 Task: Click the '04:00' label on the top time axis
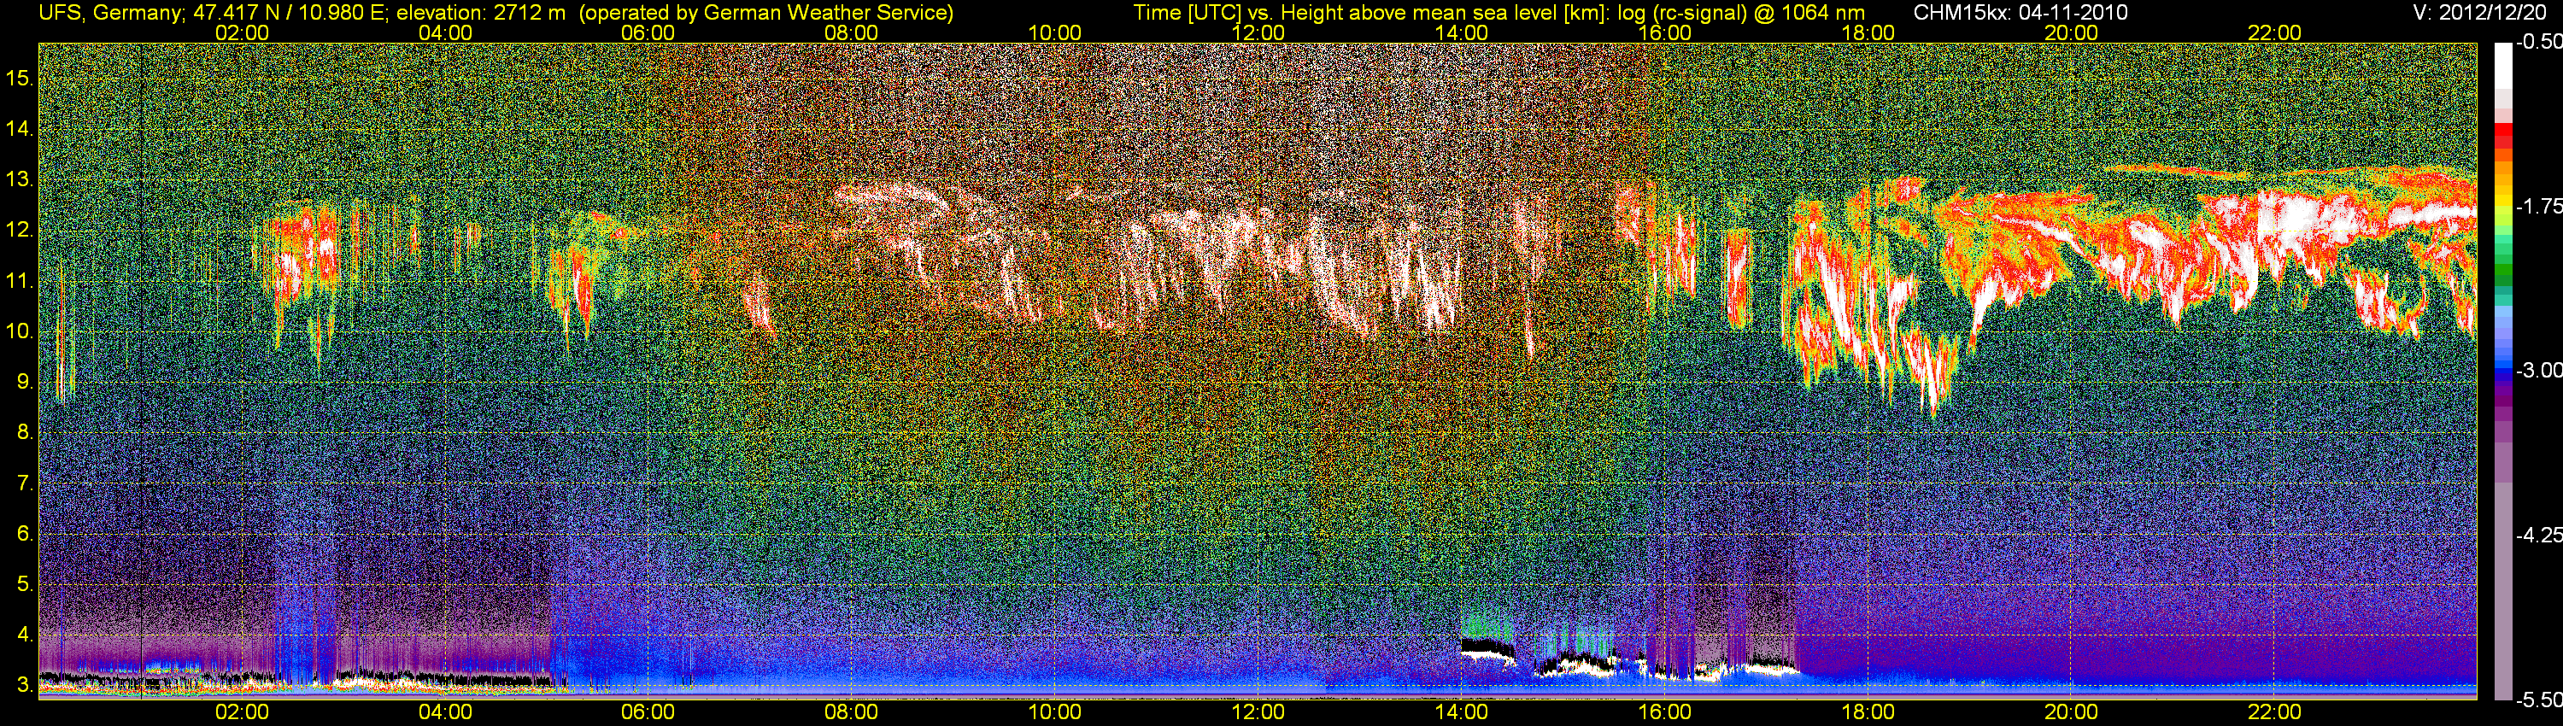[x=445, y=32]
